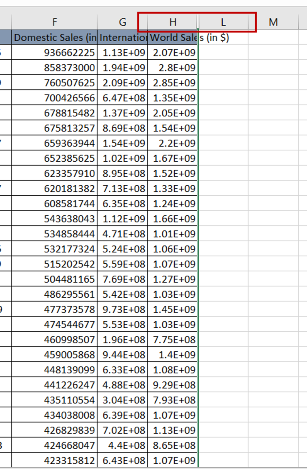This screenshot has height=469, width=307.
Task: Select the 6.47E+08 cell
Action: 123,98
